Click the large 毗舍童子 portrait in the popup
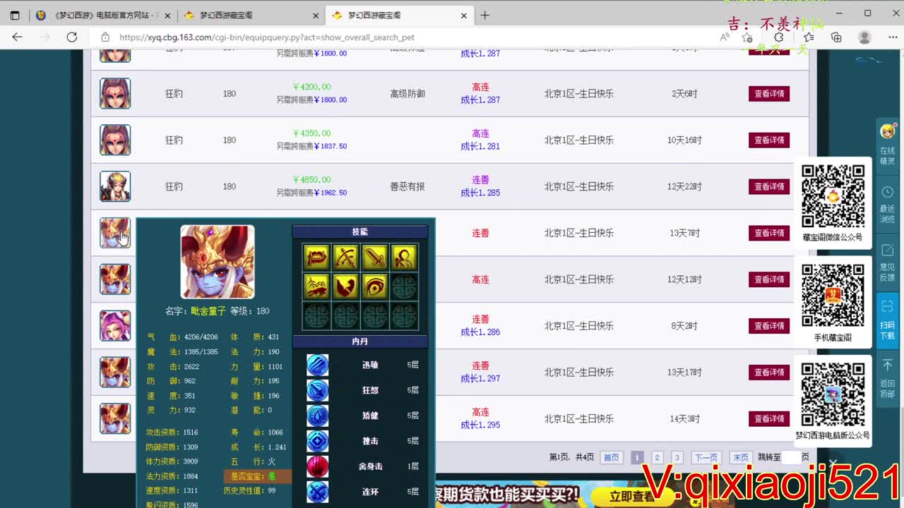 218,262
